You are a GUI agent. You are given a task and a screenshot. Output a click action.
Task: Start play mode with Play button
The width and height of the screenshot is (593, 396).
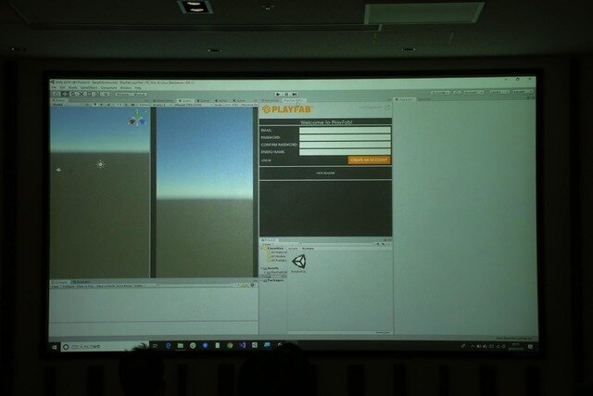pos(278,94)
